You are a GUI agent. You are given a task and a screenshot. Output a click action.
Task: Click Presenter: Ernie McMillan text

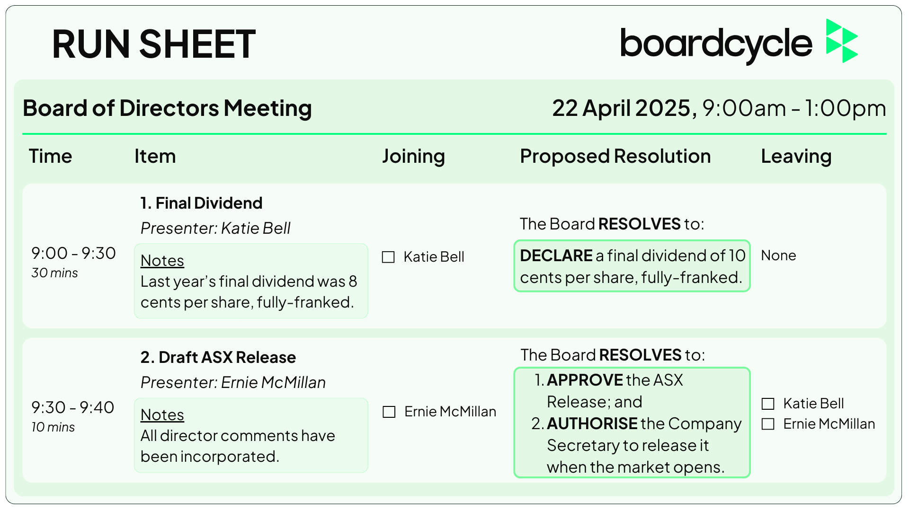click(x=233, y=382)
